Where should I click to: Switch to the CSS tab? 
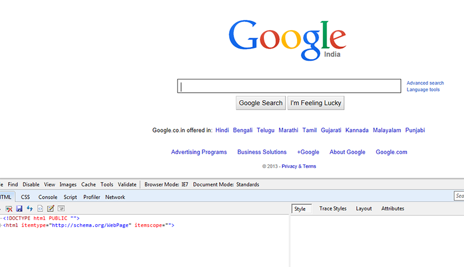point(26,197)
